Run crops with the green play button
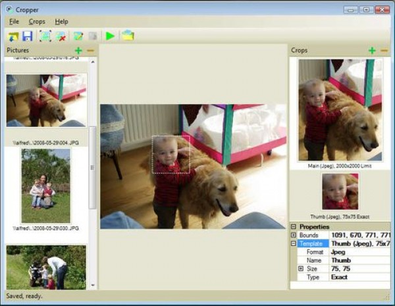 (110, 36)
